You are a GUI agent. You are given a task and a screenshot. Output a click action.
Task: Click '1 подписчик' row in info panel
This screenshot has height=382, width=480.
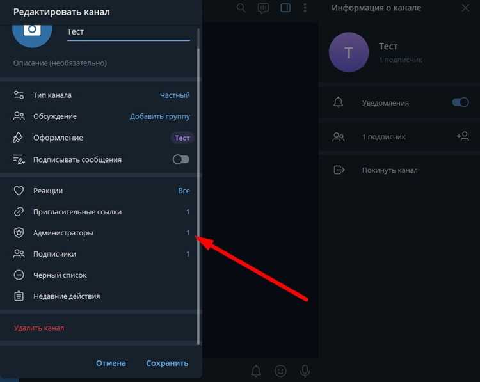tap(399, 137)
